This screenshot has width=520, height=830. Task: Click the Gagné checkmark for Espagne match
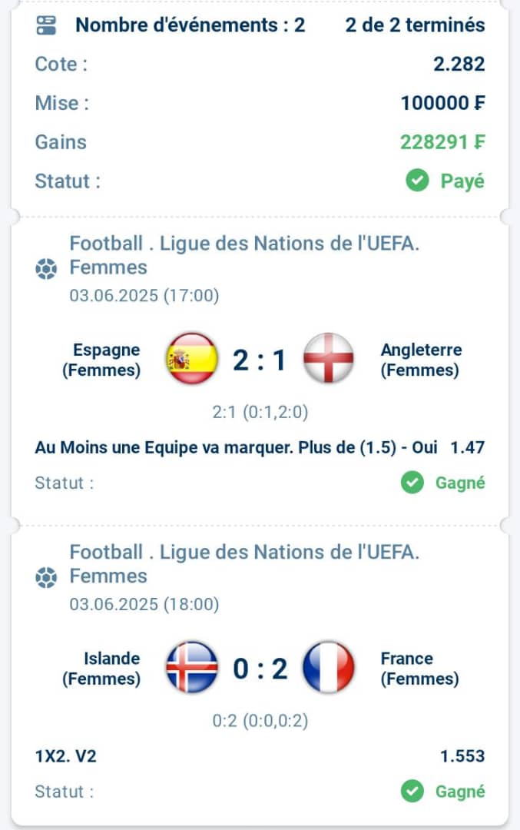(x=412, y=482)
